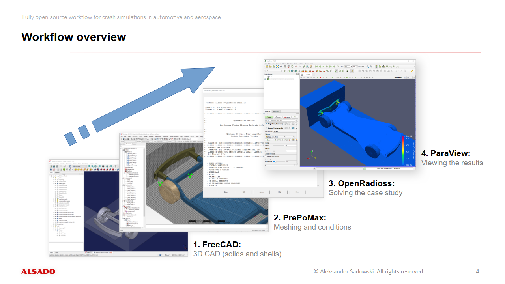Toggle visibility eye of crossmember-master in FreeCAD

point(56,201)
